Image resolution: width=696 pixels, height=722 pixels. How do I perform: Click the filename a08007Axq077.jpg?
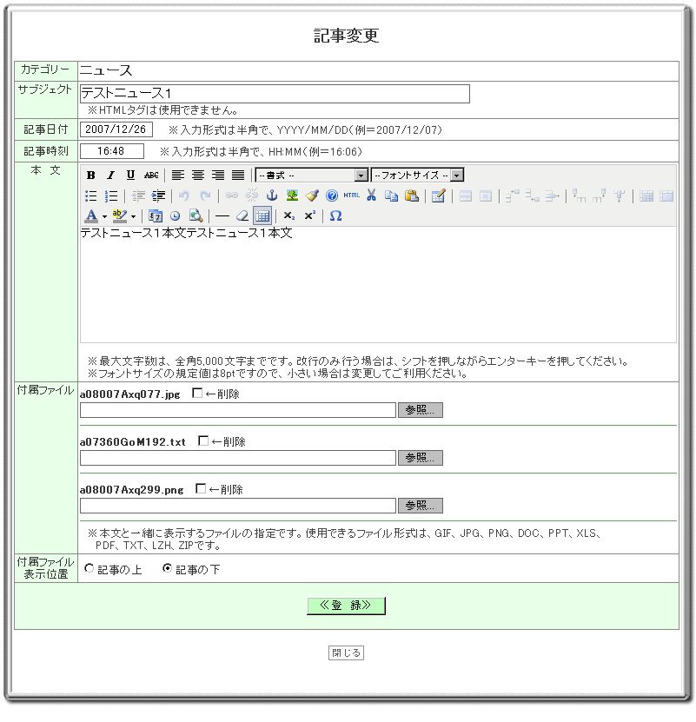pos(129,394)
